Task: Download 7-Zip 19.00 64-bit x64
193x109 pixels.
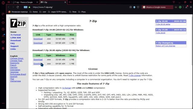Action: (x=38, y=43)
